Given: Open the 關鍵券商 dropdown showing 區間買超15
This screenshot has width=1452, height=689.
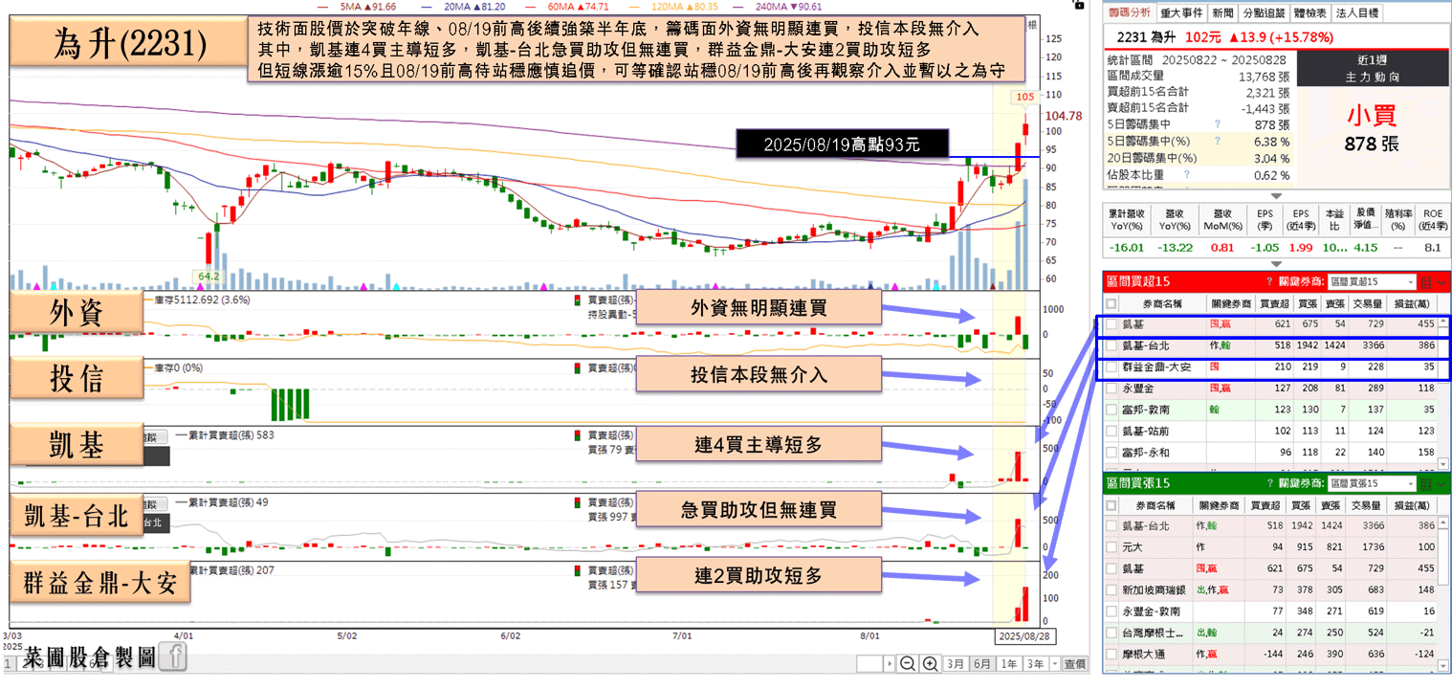Looking at the screenshot, I should [1371, 282].
